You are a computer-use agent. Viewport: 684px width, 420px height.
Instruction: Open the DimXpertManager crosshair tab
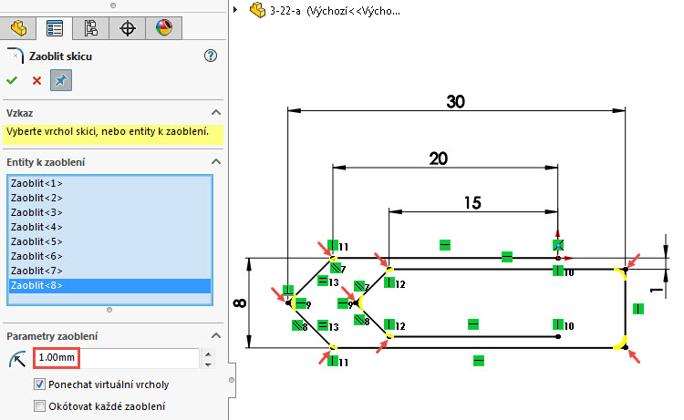[128, 27]
